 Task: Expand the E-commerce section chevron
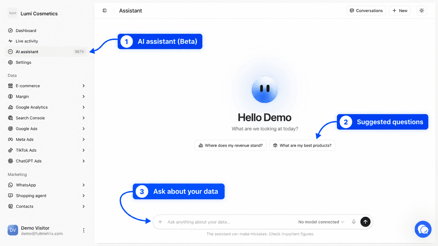84,86
